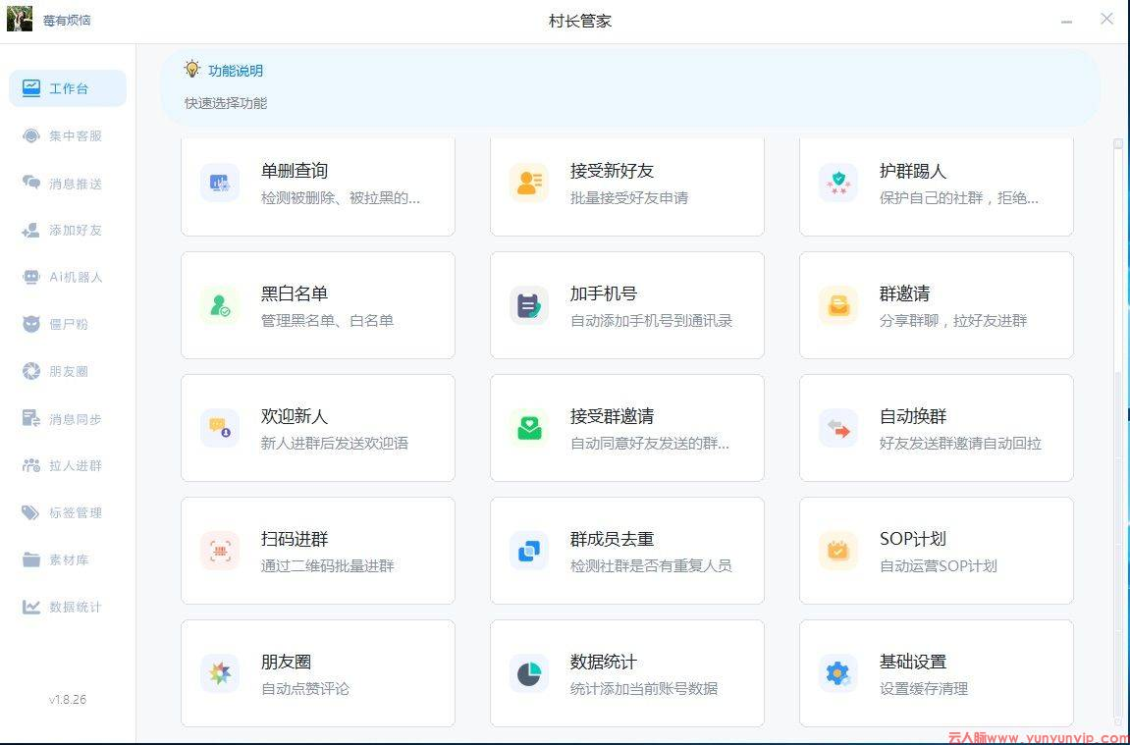Select 僵尸粉 in the left menu
This screenshot has height=745, width=1130.
(67, 324)
